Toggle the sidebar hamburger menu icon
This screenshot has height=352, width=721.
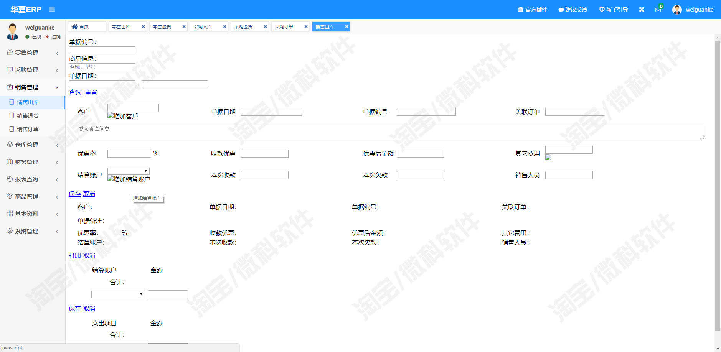(x=52, y=10)
